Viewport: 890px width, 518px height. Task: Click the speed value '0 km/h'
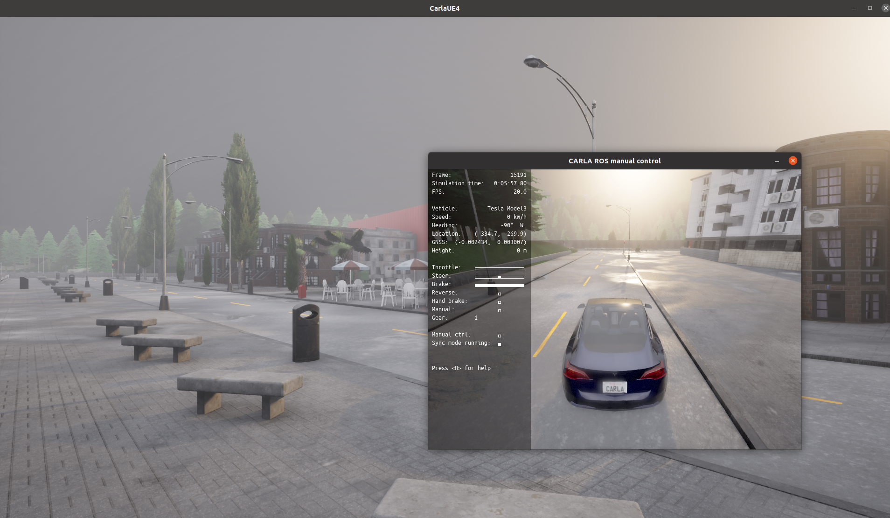pyautogui.click(x=517, y=217)
